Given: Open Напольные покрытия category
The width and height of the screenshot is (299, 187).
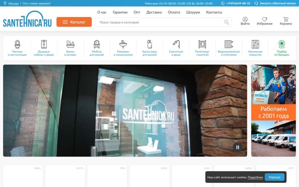Looking at the screenshot, I should coord(255,48).
